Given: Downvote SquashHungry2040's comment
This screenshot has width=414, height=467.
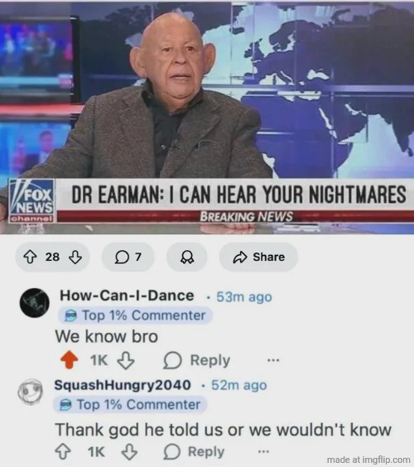Looking at the screenshot, I should [129, 452].
